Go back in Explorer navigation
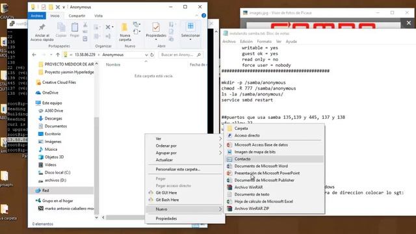Viewport: 416px width, 234px height. (34, 55)
